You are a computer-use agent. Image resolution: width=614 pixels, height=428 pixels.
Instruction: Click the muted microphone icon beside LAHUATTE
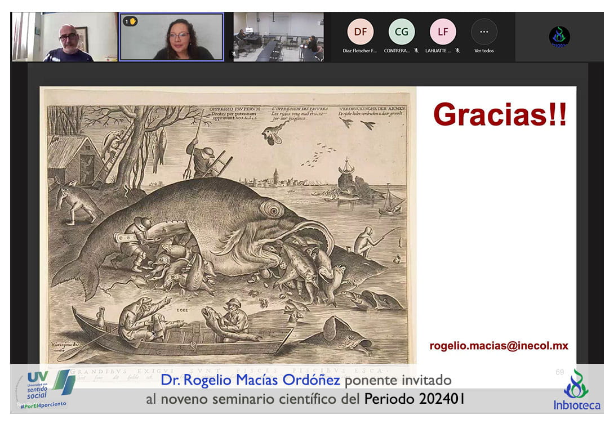pyautogui.click(x=457, y=51)
